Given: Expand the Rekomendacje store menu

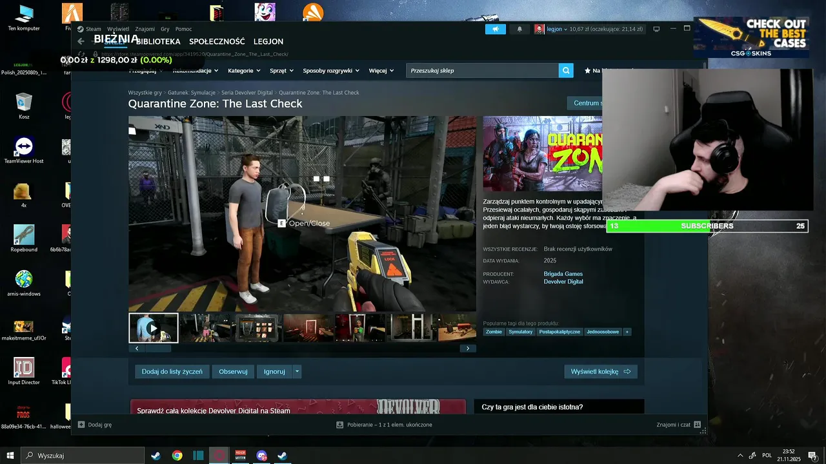Looking at the screenshot, I should tap(196, 70).
